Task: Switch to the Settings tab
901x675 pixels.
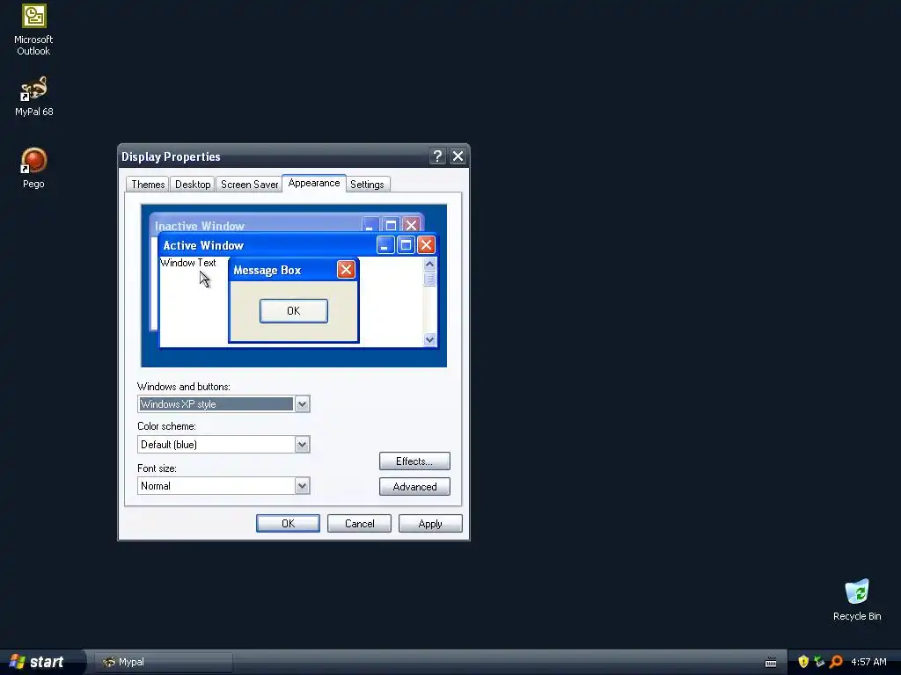Action: [x=367, y=185]
